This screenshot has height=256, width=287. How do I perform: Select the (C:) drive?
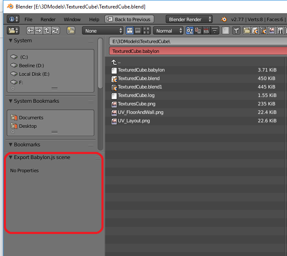pyautogui.click(x=51, y=57)
